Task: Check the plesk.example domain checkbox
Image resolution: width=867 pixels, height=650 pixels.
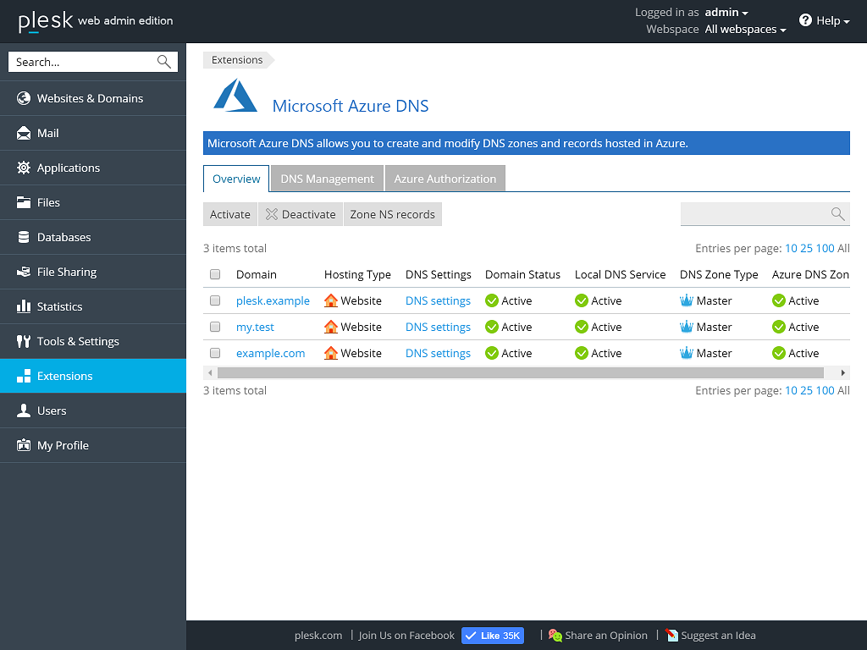Action: 215,300
